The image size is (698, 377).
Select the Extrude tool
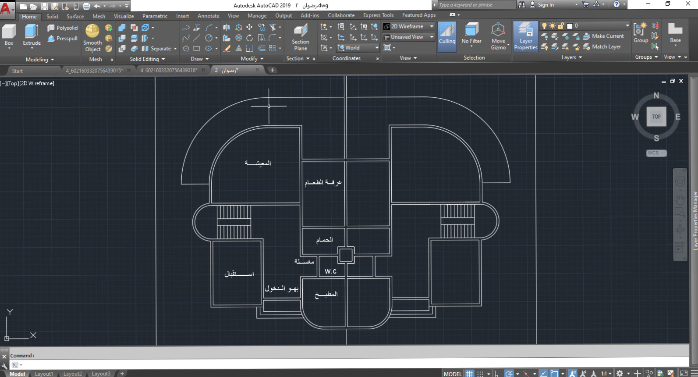pyautogui.click(x=32, y=35)
